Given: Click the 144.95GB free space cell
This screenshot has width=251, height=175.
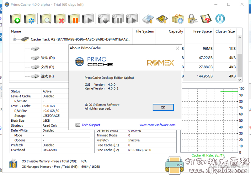Looking at the screenshot, I should (205, 76).
